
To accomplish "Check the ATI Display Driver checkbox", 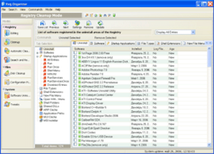I will click(75, 103).
